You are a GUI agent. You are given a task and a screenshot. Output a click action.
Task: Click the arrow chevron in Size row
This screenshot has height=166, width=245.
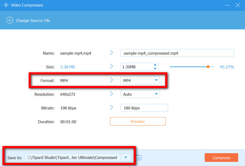point(111,66)
